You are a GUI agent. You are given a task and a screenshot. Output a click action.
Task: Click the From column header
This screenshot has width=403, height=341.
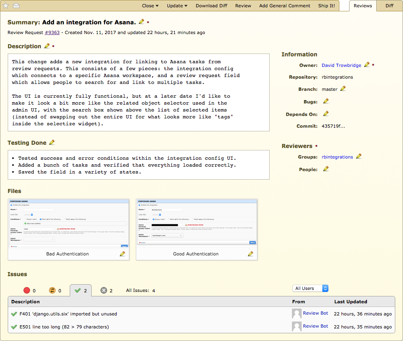(298, 302)
